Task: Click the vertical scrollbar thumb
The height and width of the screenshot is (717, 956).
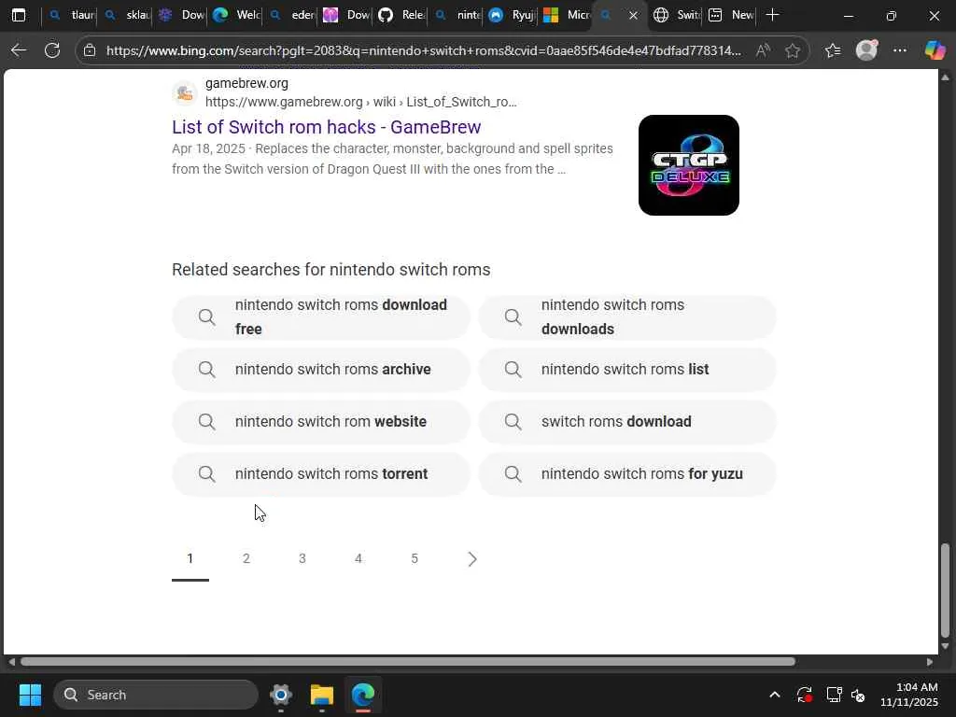Action: (x=945, y=590)
